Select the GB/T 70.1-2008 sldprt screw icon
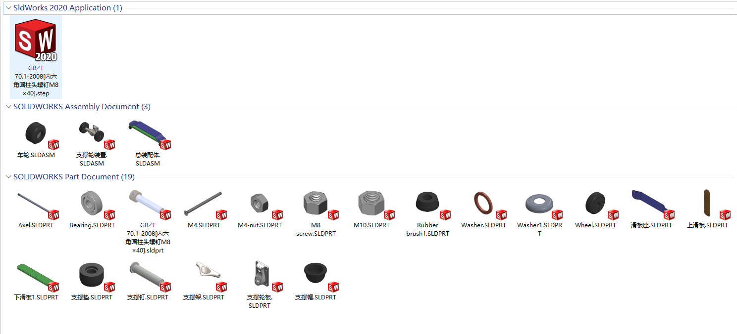The width and height of the screenshot is (737, 334). coord(150,205)
